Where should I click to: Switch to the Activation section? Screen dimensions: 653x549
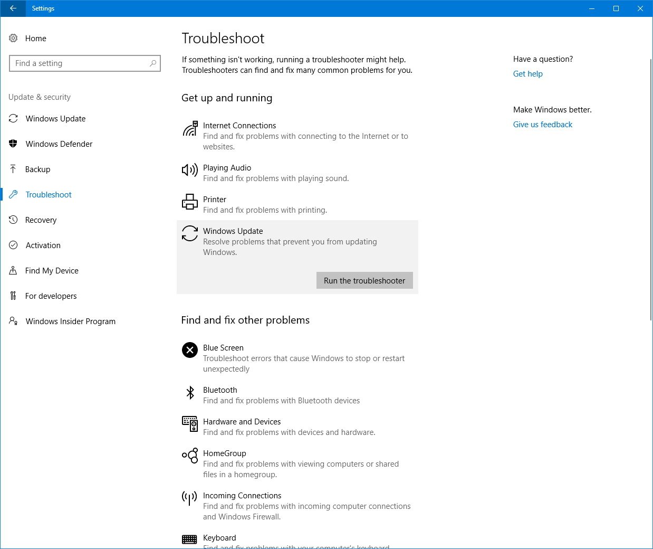coord(43,245)
